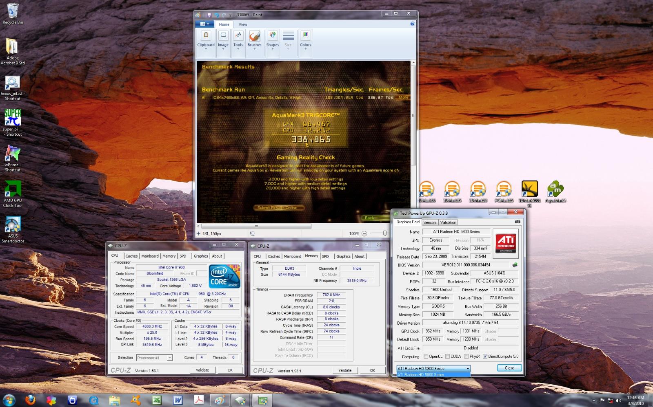Image resolution: width=653 pixels, height=407 pixels.
Task: Open ASUS Smartdoctor desktop icon
Action: pos(13,230)
